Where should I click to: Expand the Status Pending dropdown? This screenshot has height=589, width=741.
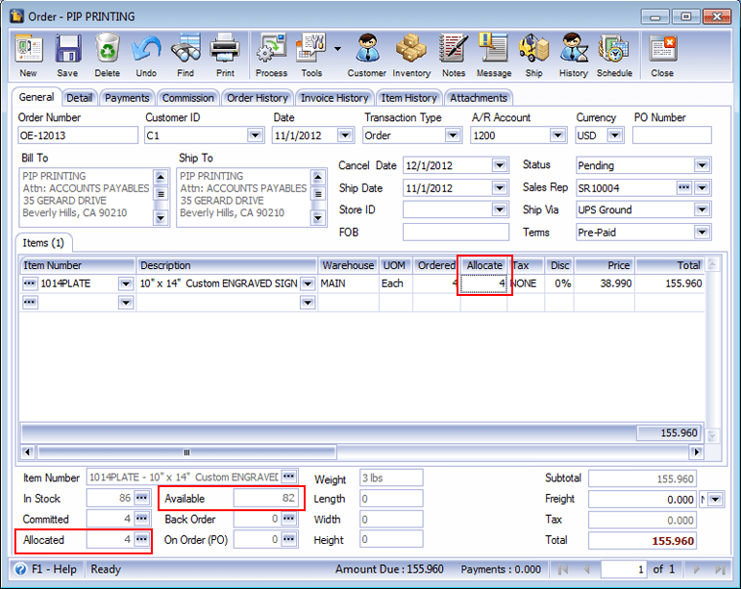702,165
